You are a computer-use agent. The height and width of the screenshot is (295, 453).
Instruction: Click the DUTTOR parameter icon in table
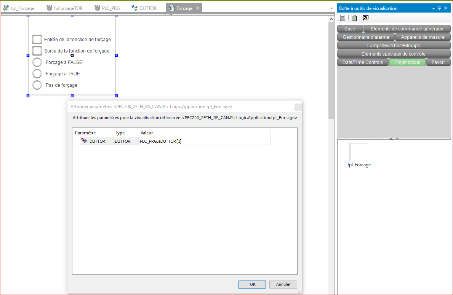(x=84, y=141)
